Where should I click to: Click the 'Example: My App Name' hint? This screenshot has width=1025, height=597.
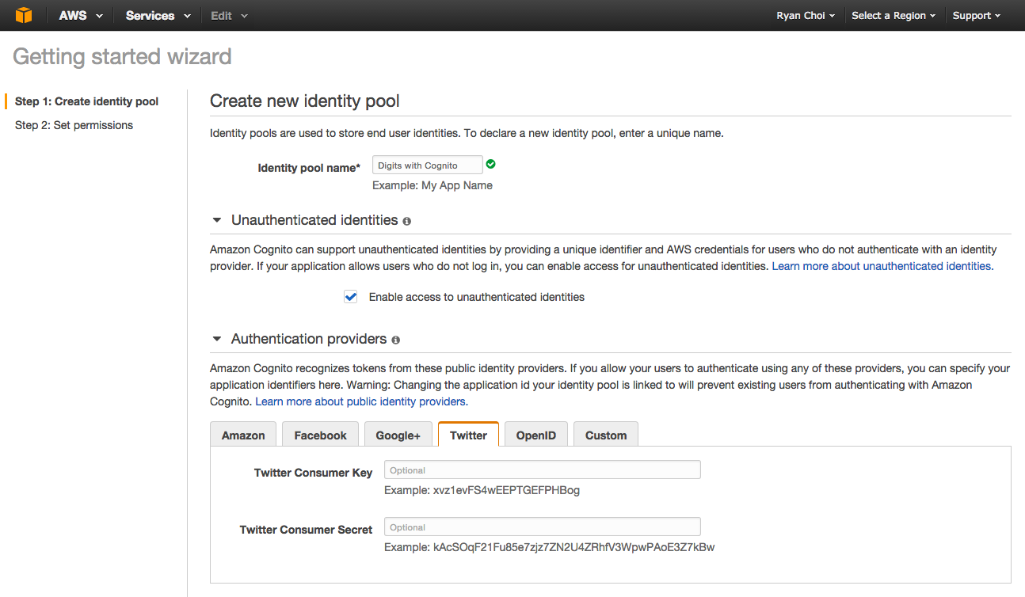pyautogui.click(x=432, y=185)
